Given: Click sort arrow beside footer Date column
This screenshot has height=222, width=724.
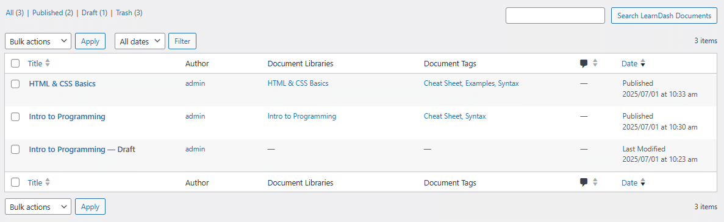Looking at the screenshot, I should click(x=642, y=182).
